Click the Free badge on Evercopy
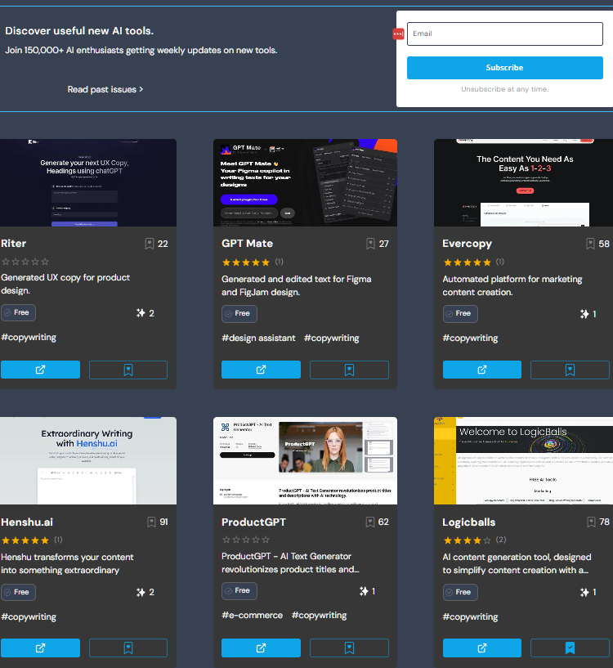Image resolution: width=613 pixels, height=668 pixels. click(460, 313)
